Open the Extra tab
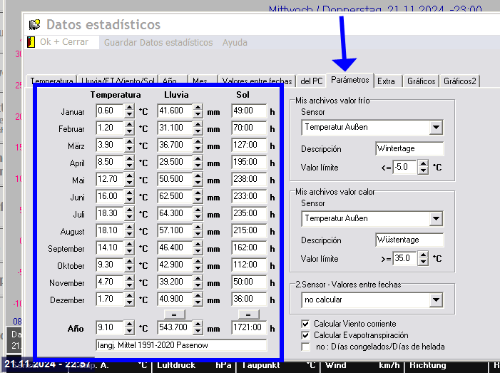 pyautogui.click(x=386, y=81)
